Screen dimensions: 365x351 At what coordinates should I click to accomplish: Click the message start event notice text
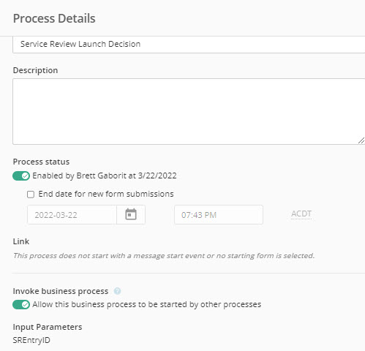164,256
